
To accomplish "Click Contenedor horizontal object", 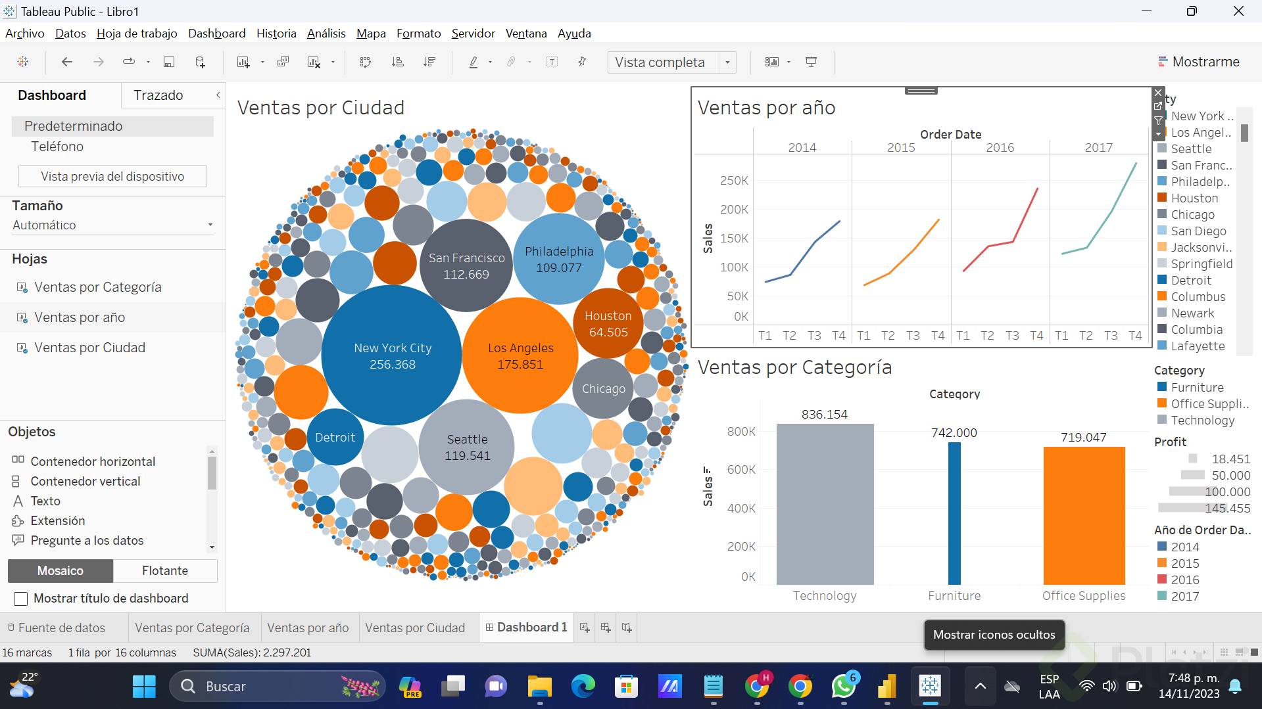I will tap(93, 461).
